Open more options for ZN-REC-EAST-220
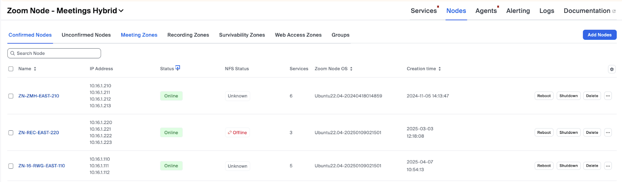The width and height of the screenshot is (622, 182). click(608, 133)
